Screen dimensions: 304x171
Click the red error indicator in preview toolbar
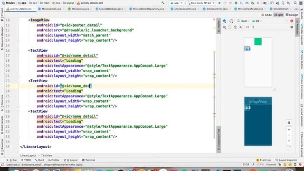tap(292, 21)
